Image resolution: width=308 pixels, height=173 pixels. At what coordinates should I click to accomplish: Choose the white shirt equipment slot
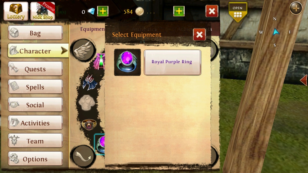tap(87, 103)
